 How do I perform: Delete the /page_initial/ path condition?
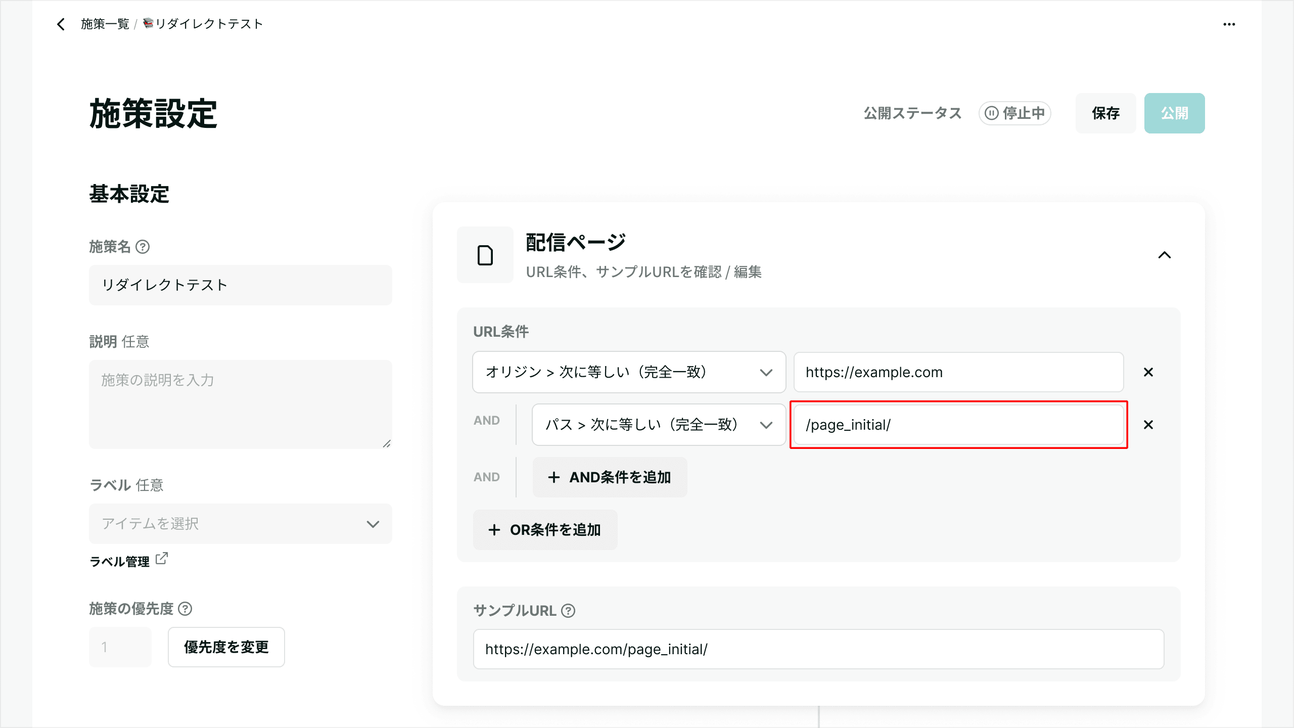pos(1148,425)
